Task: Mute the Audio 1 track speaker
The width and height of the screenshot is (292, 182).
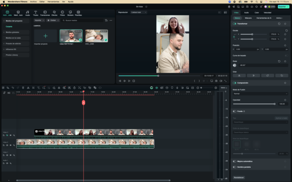Action: point(7,163)
